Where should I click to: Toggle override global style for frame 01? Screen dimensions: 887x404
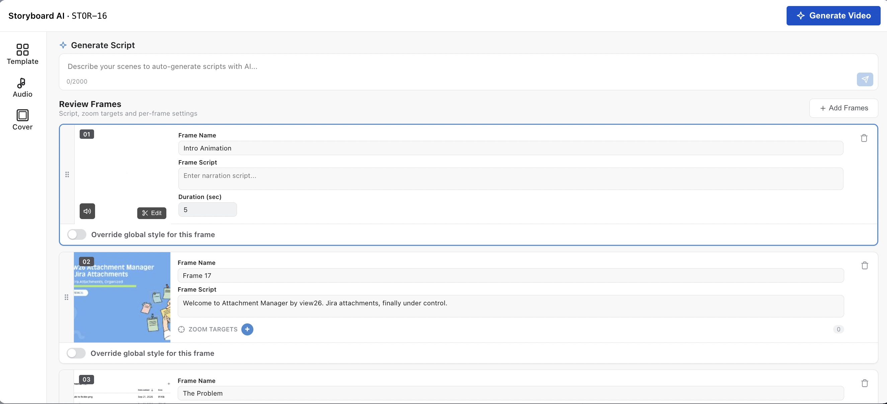pyautogui.click(x=77, y=234)
